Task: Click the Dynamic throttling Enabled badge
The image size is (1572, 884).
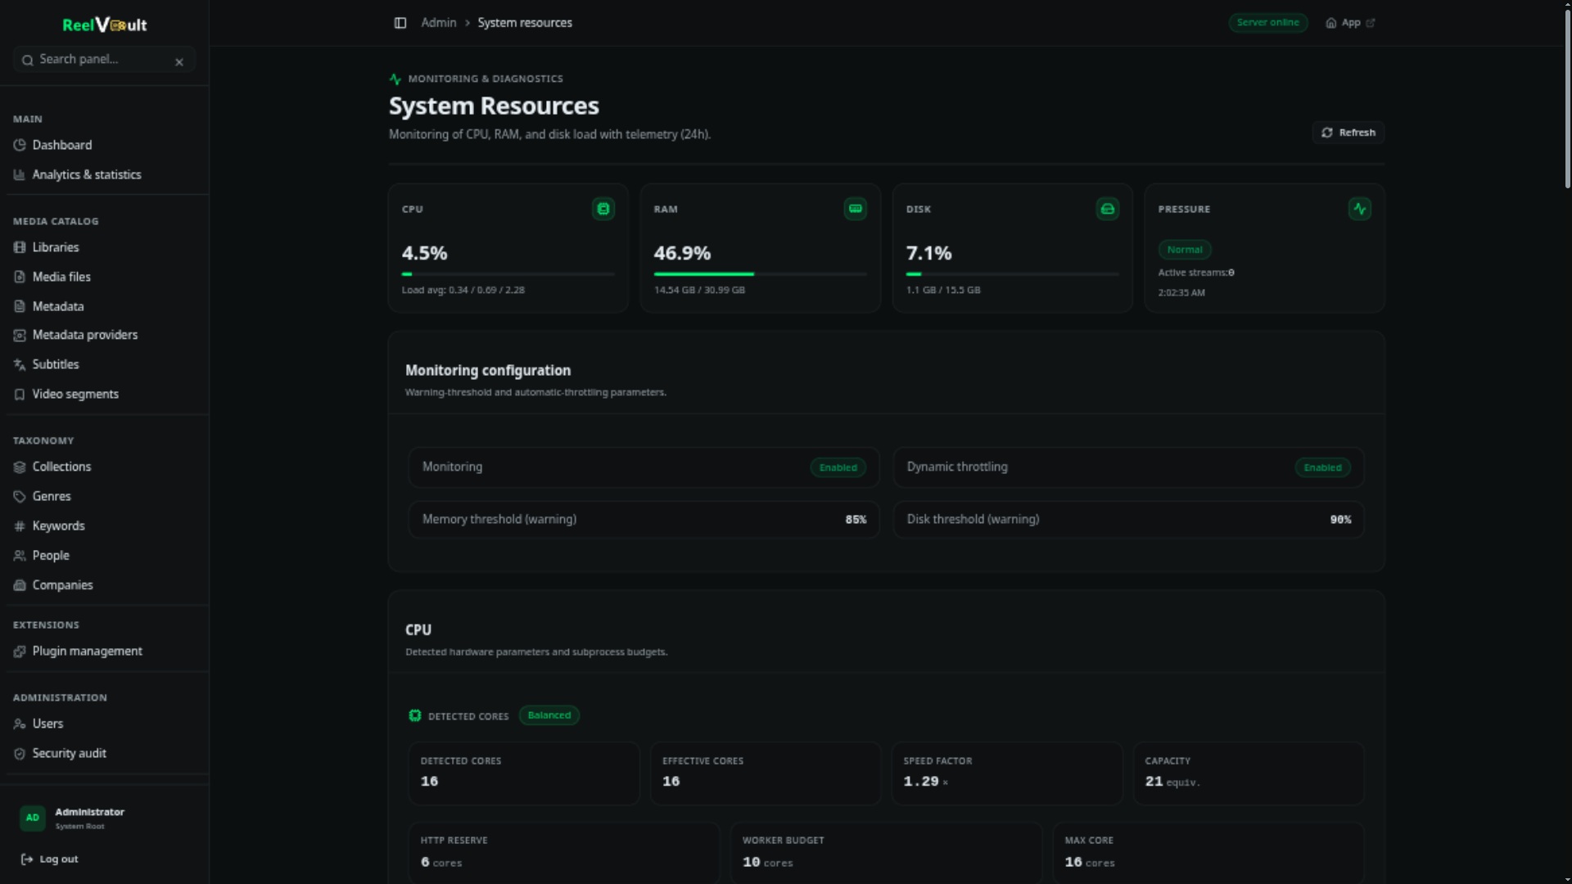Action: 1323,467
